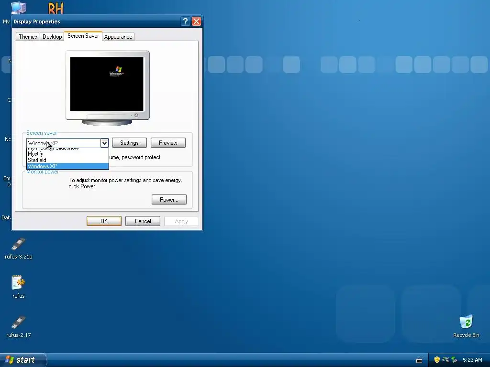Open the rufus-3.21p desktop icon
Viewport: 490px width, 367px height.
(x=19, y=248)
